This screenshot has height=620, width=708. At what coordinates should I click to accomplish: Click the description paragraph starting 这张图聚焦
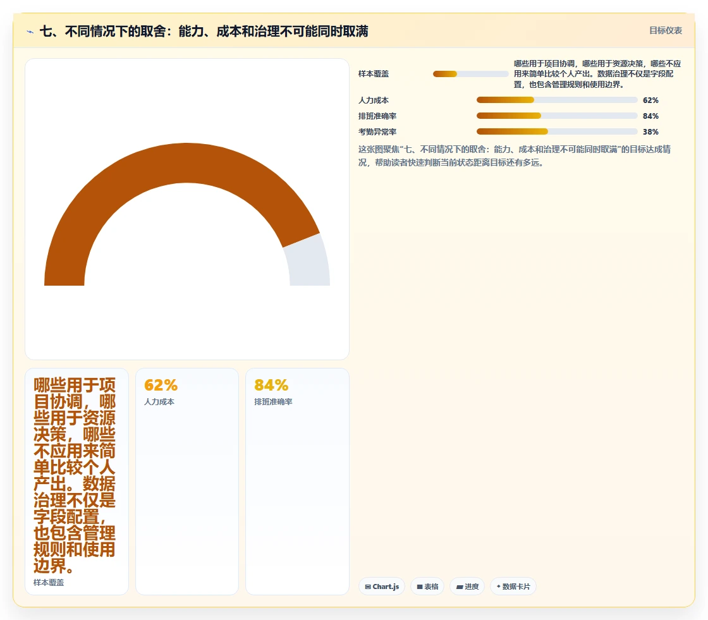coord(515,156)
